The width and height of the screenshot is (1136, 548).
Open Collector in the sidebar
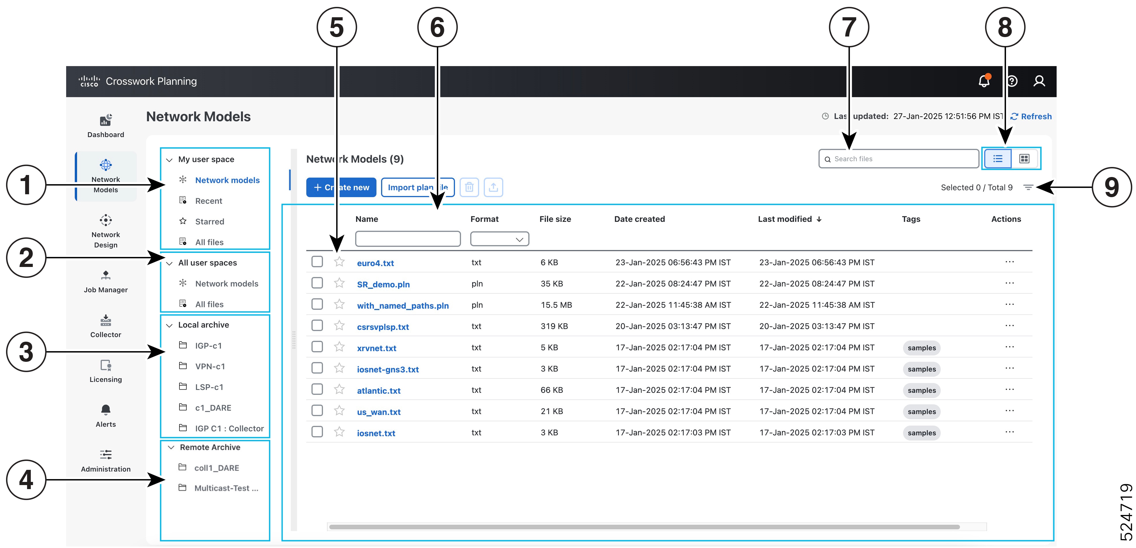tap(105, 326)
